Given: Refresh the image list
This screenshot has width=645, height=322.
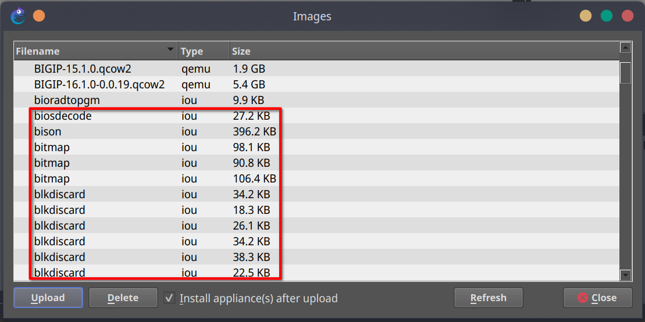Looking at the screenshot, I should tap(489, 298).
